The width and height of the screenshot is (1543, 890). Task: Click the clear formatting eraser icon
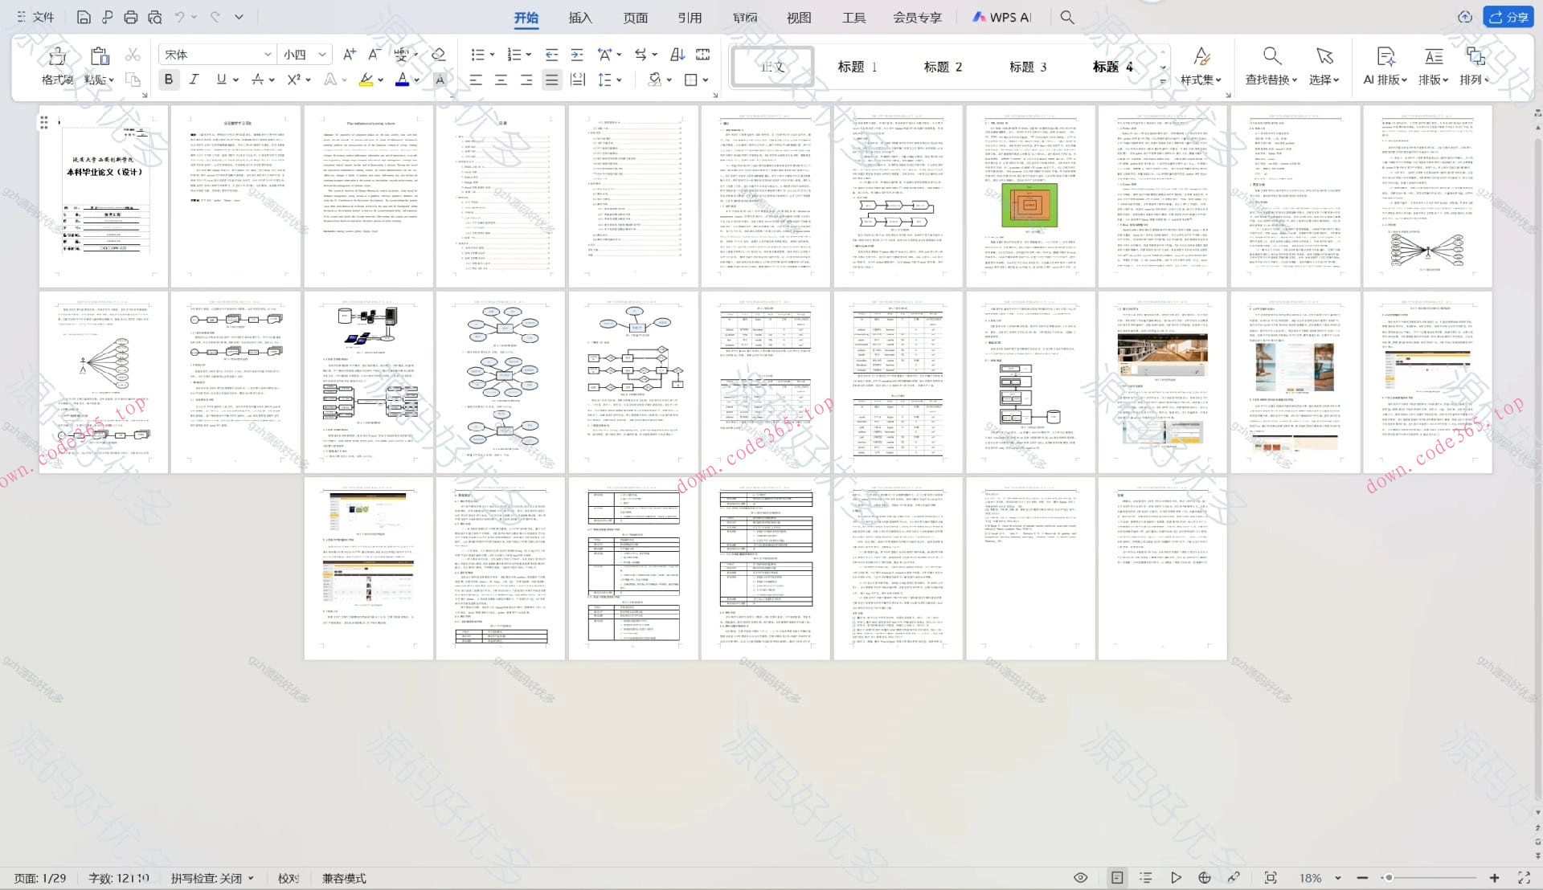[x=438, y=55]
